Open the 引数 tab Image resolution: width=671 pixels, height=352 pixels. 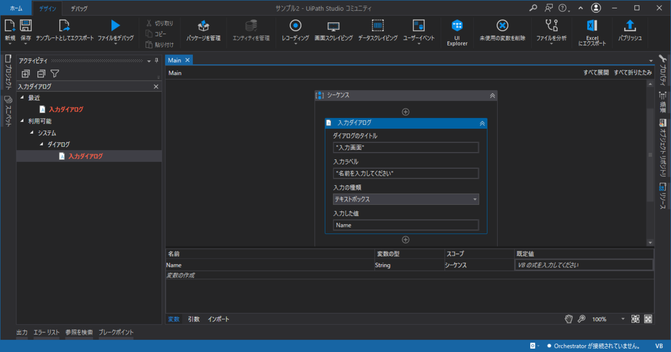193,319
